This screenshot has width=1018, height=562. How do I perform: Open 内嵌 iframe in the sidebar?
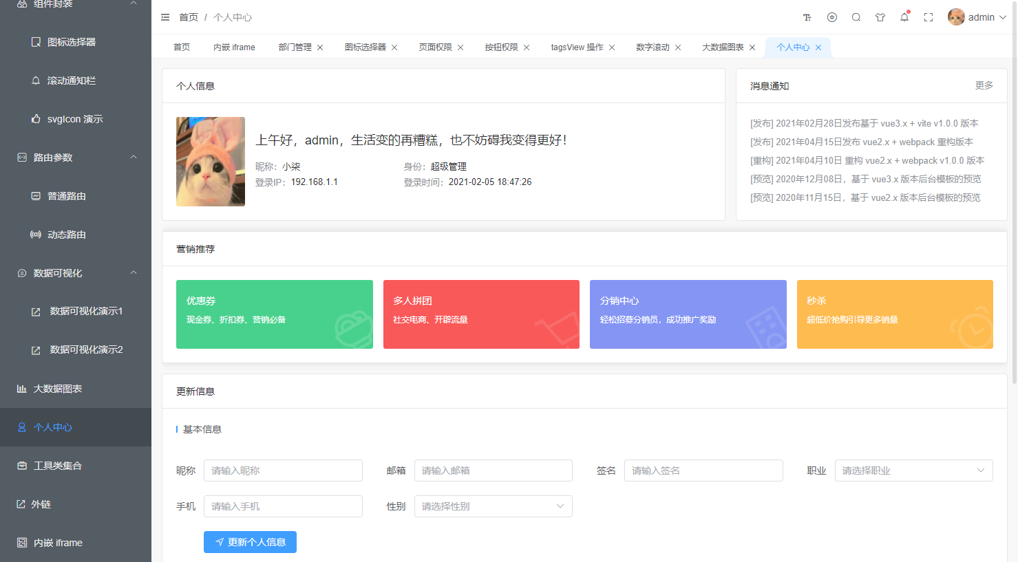pos(76,543)
